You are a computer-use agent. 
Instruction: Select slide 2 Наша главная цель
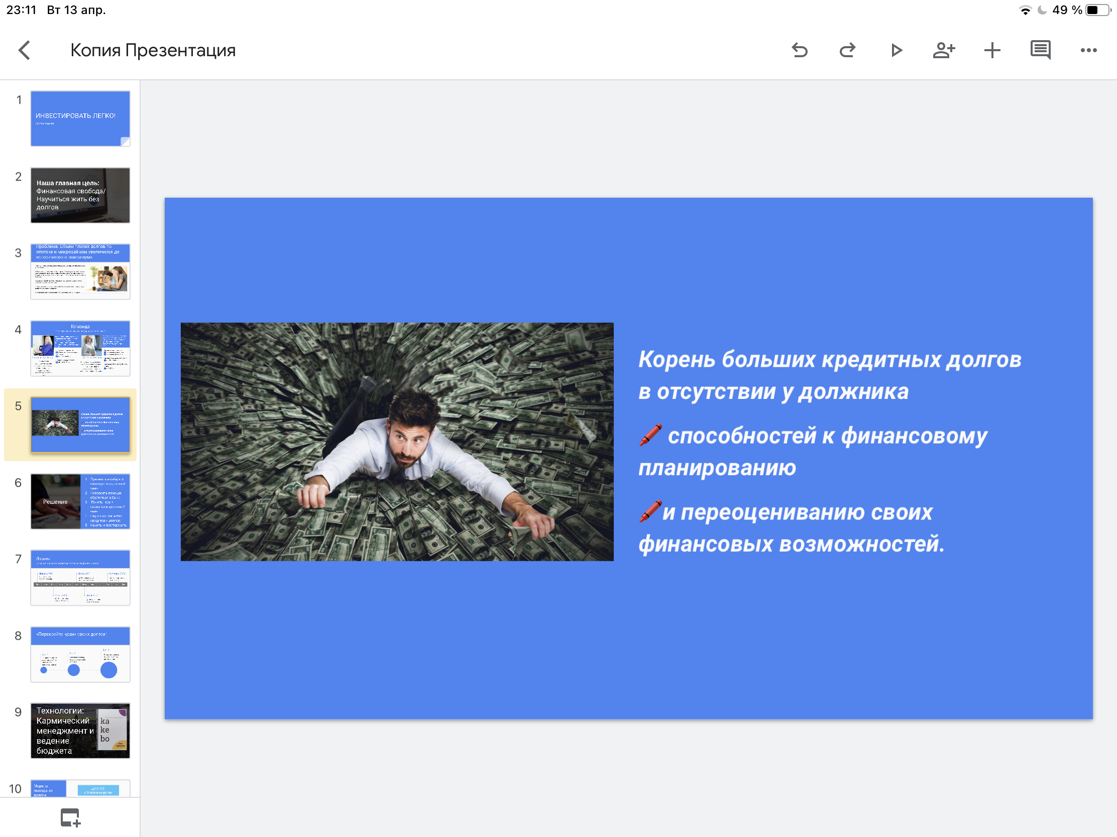coord(80,195)
